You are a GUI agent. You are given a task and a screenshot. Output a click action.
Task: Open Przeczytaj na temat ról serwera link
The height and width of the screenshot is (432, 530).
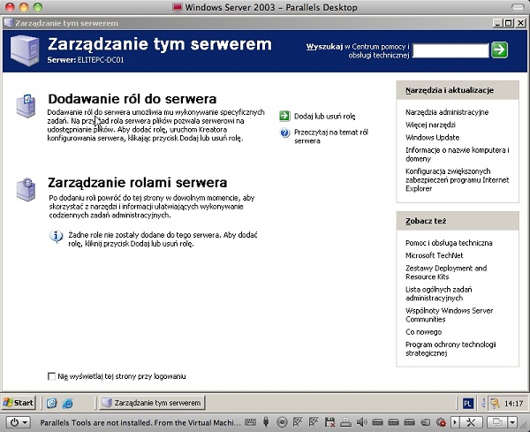tap(331, 137)
